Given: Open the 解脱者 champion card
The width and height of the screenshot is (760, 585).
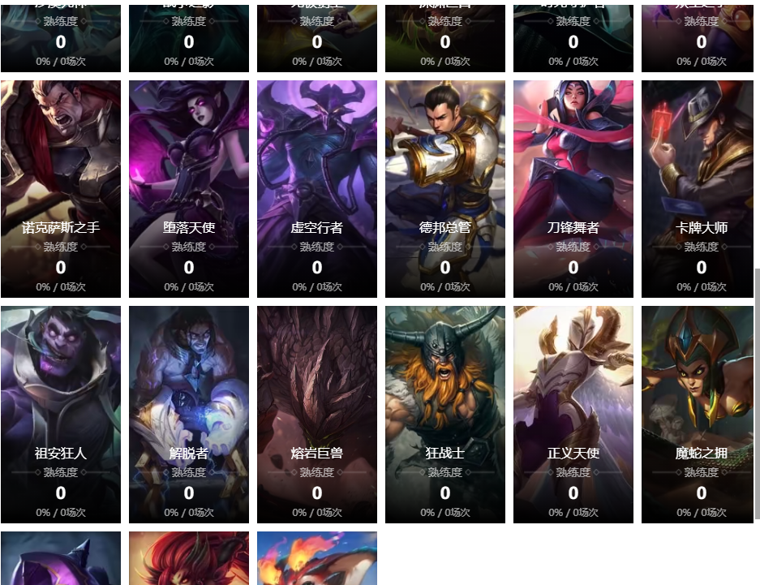Looking at the screenshot, I should point(188,415).
